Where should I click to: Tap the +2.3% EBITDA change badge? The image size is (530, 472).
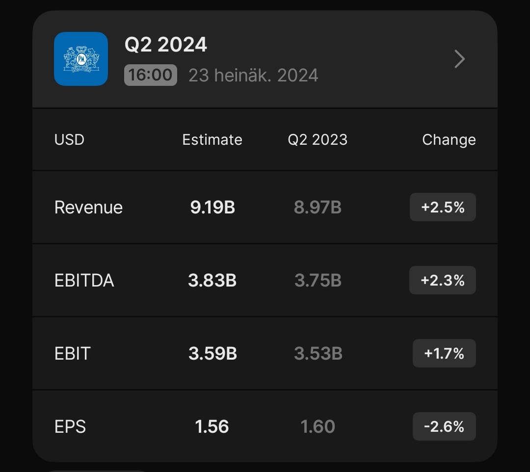(443, 280)
